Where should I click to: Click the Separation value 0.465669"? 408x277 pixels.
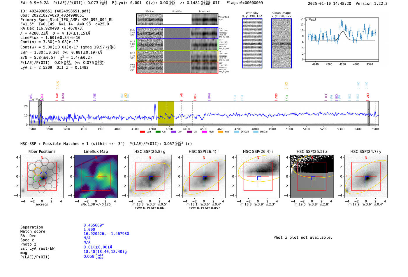coord(94,225)
